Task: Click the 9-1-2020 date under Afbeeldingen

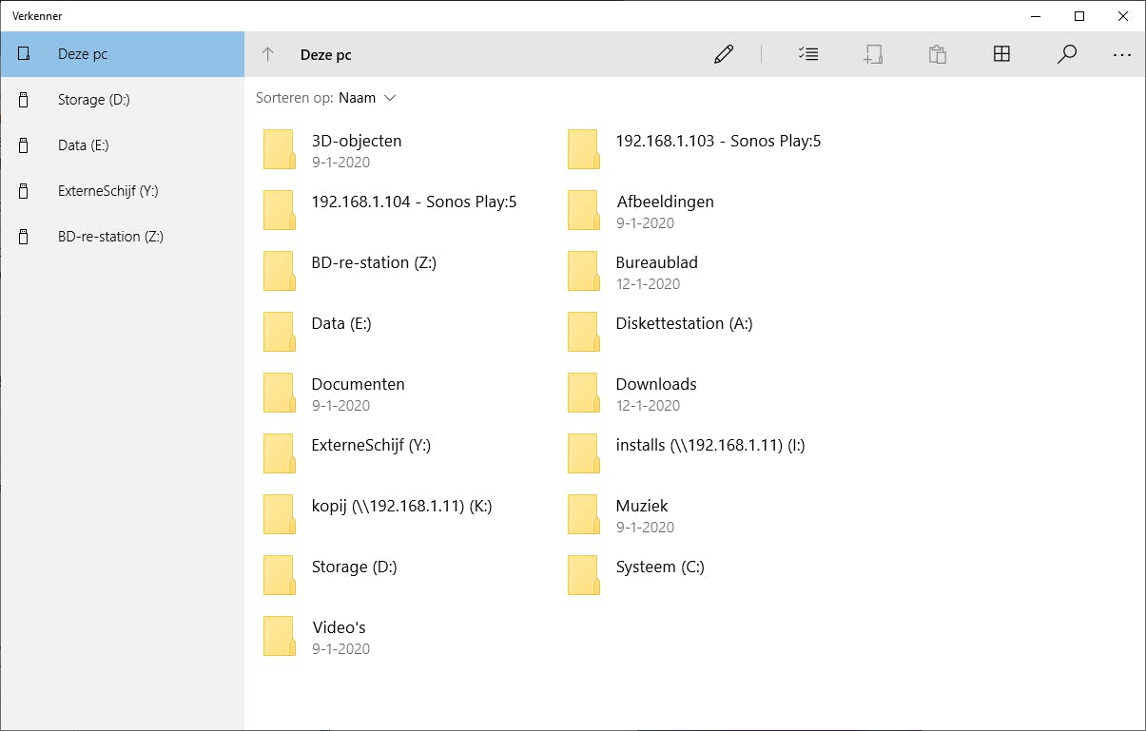Action: click(x=645, y=223)
